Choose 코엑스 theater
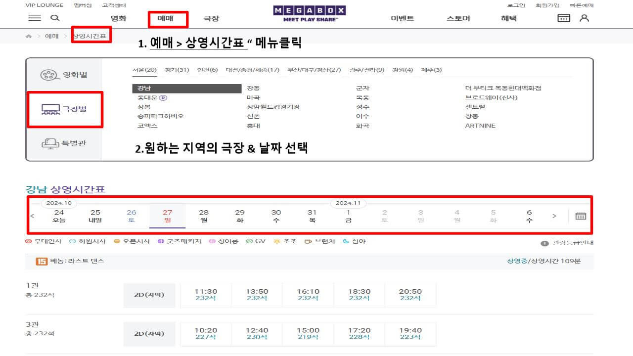This screenshot has width=633, height=356. point(147,126)
